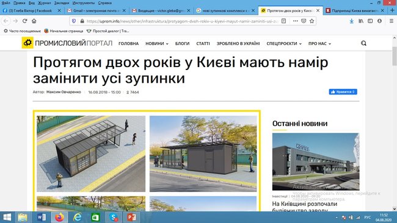This screenshot has width=397, height=223.
Task: Open the downloads arrow panel
Action: coord(351,21)
